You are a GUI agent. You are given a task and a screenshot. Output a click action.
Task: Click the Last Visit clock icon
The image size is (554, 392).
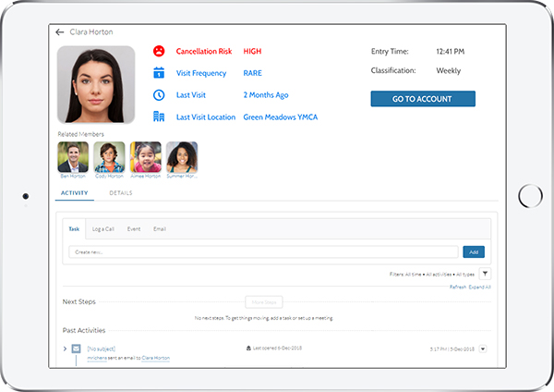point(159,95)
